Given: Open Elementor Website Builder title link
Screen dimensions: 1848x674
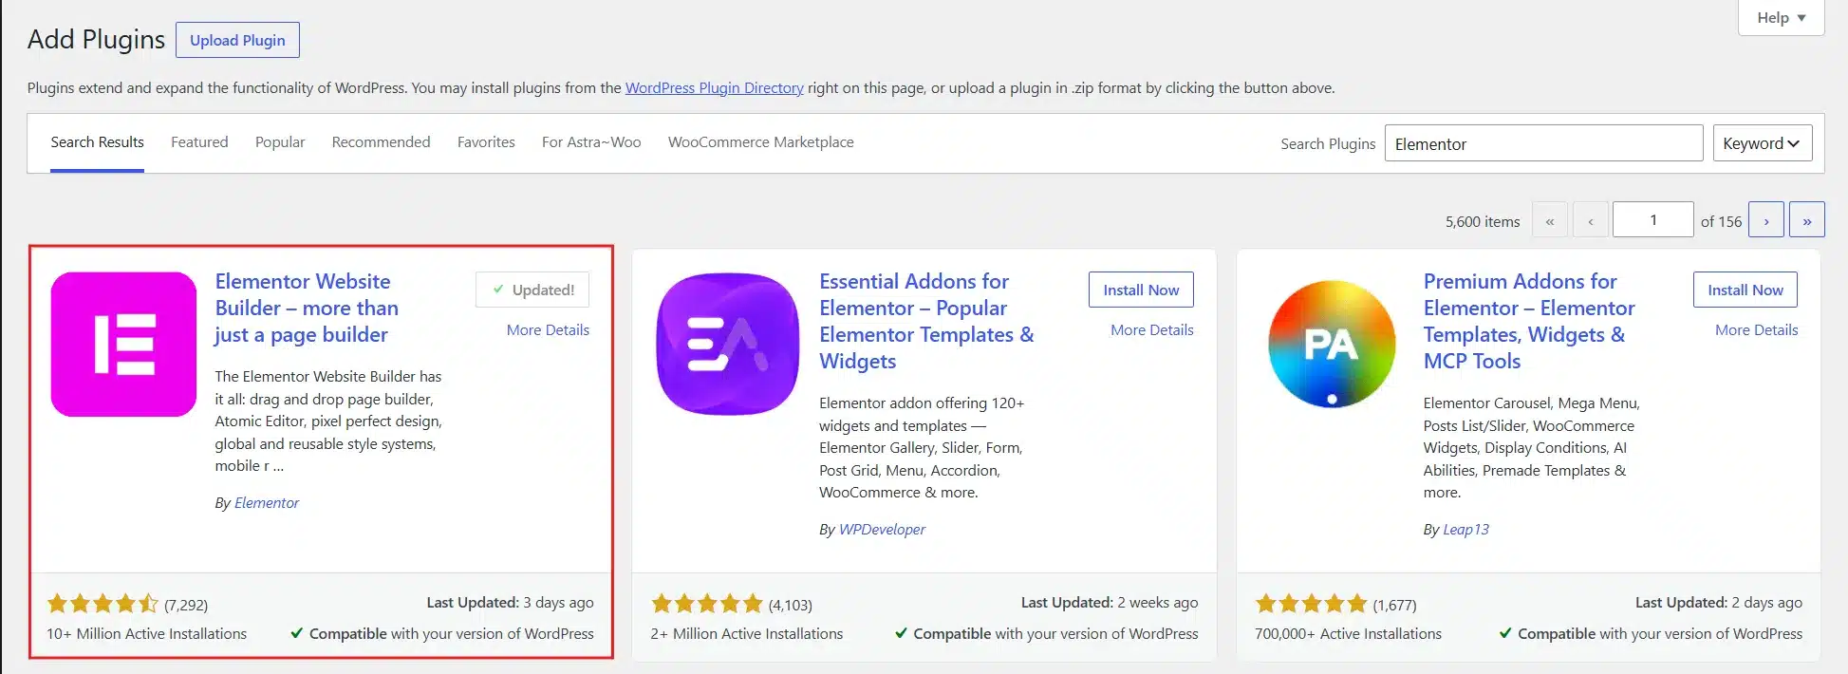Looking at the screenshot, I should click(306, 308).
